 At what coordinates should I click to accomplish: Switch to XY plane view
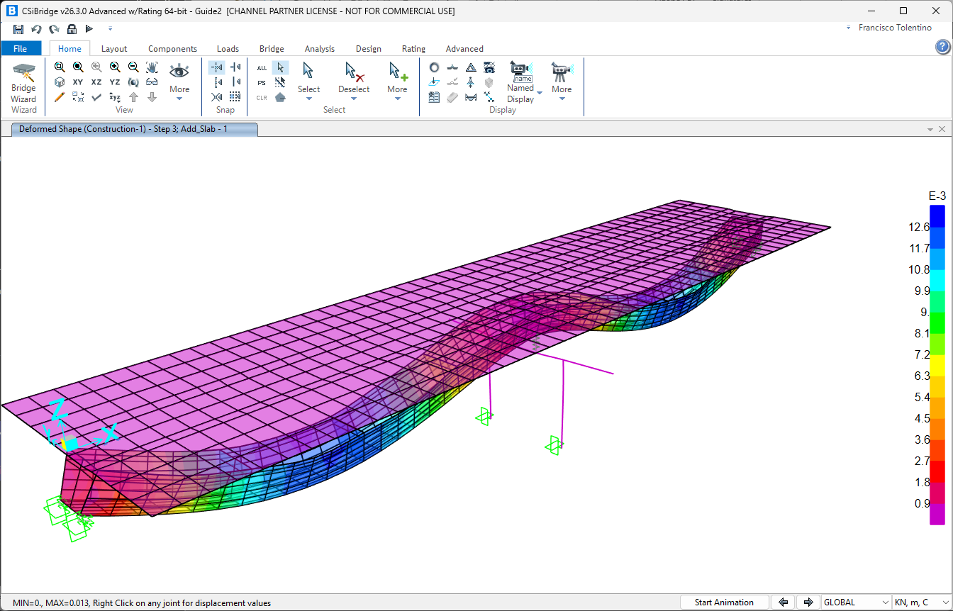[x=77, y=82]
